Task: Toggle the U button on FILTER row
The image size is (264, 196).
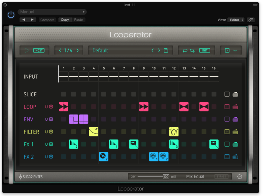Action: click(x=46, y=132)
